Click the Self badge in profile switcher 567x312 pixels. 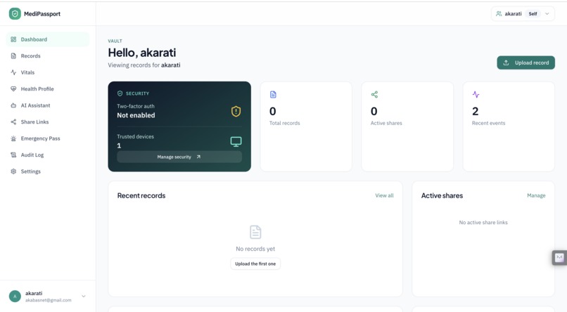[533, 14]
